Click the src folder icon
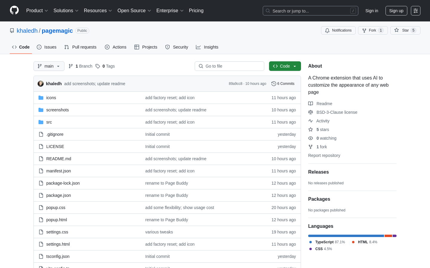This screenshot has height=268, width=430. tap(41, 122)
